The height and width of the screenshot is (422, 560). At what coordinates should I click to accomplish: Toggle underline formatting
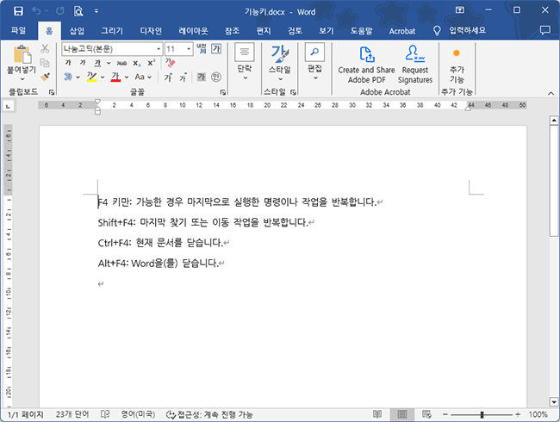click(97, 63)
